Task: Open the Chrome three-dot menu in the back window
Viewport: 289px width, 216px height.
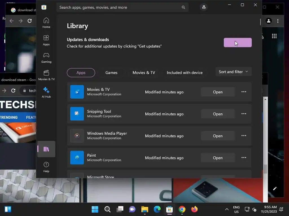Action: (278, 21)
